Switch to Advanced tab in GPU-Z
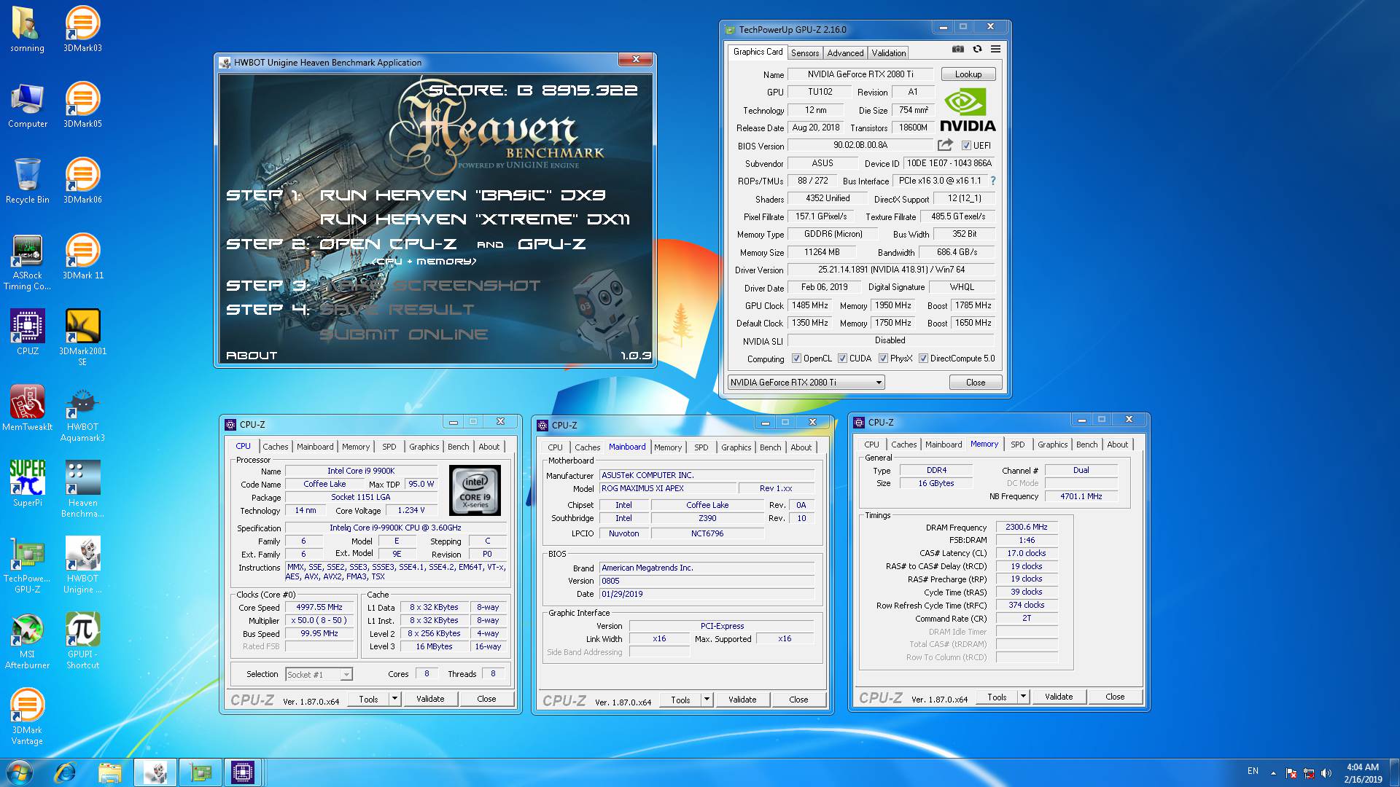 coord(845,53)
